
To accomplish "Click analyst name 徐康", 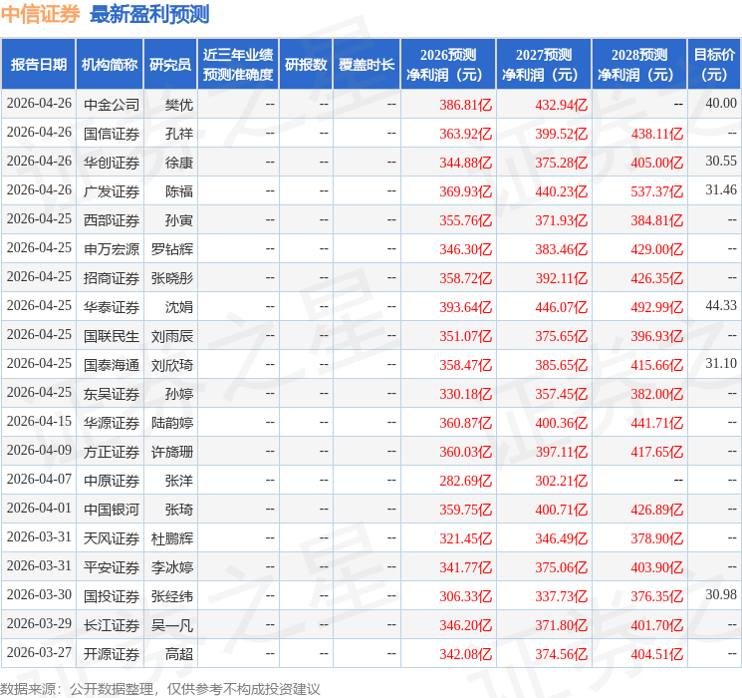I will click(x=179, y=163).
